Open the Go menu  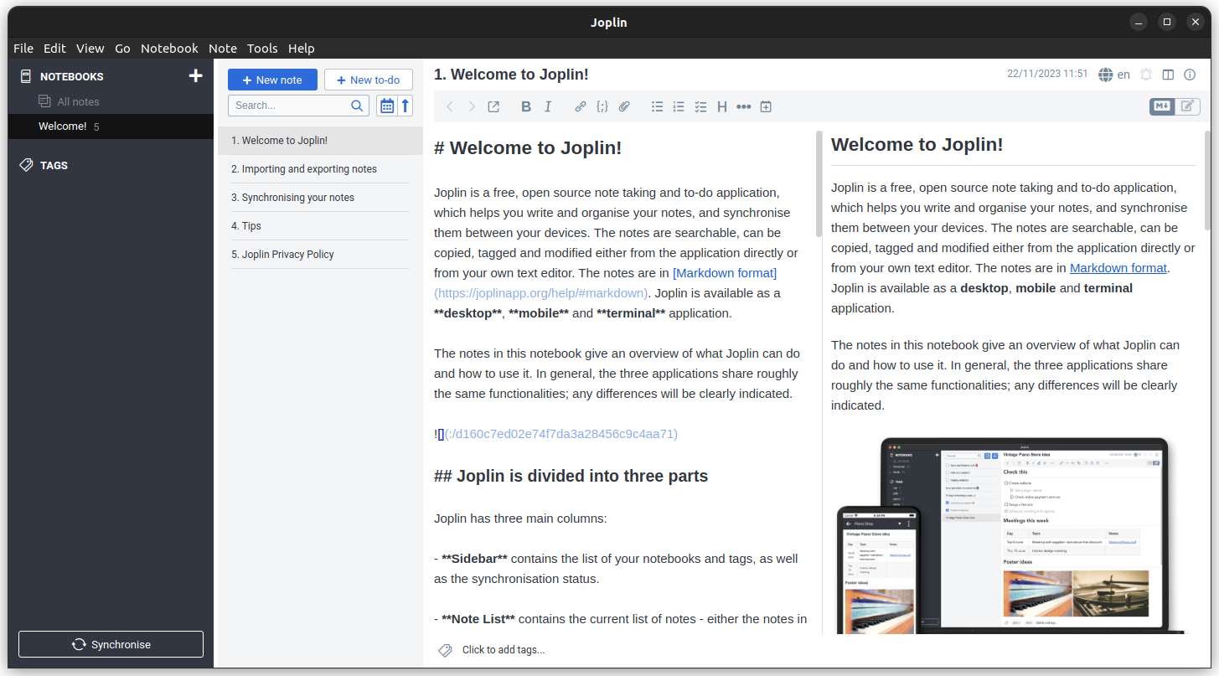[x=122, y=49]
